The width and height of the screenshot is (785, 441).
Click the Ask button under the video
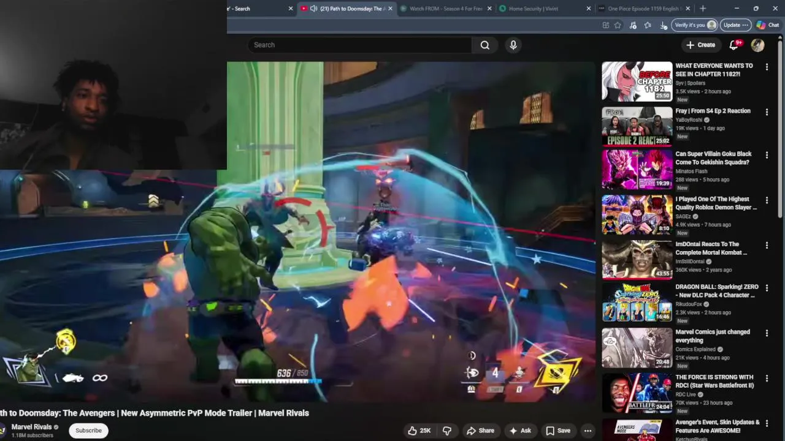520,431
